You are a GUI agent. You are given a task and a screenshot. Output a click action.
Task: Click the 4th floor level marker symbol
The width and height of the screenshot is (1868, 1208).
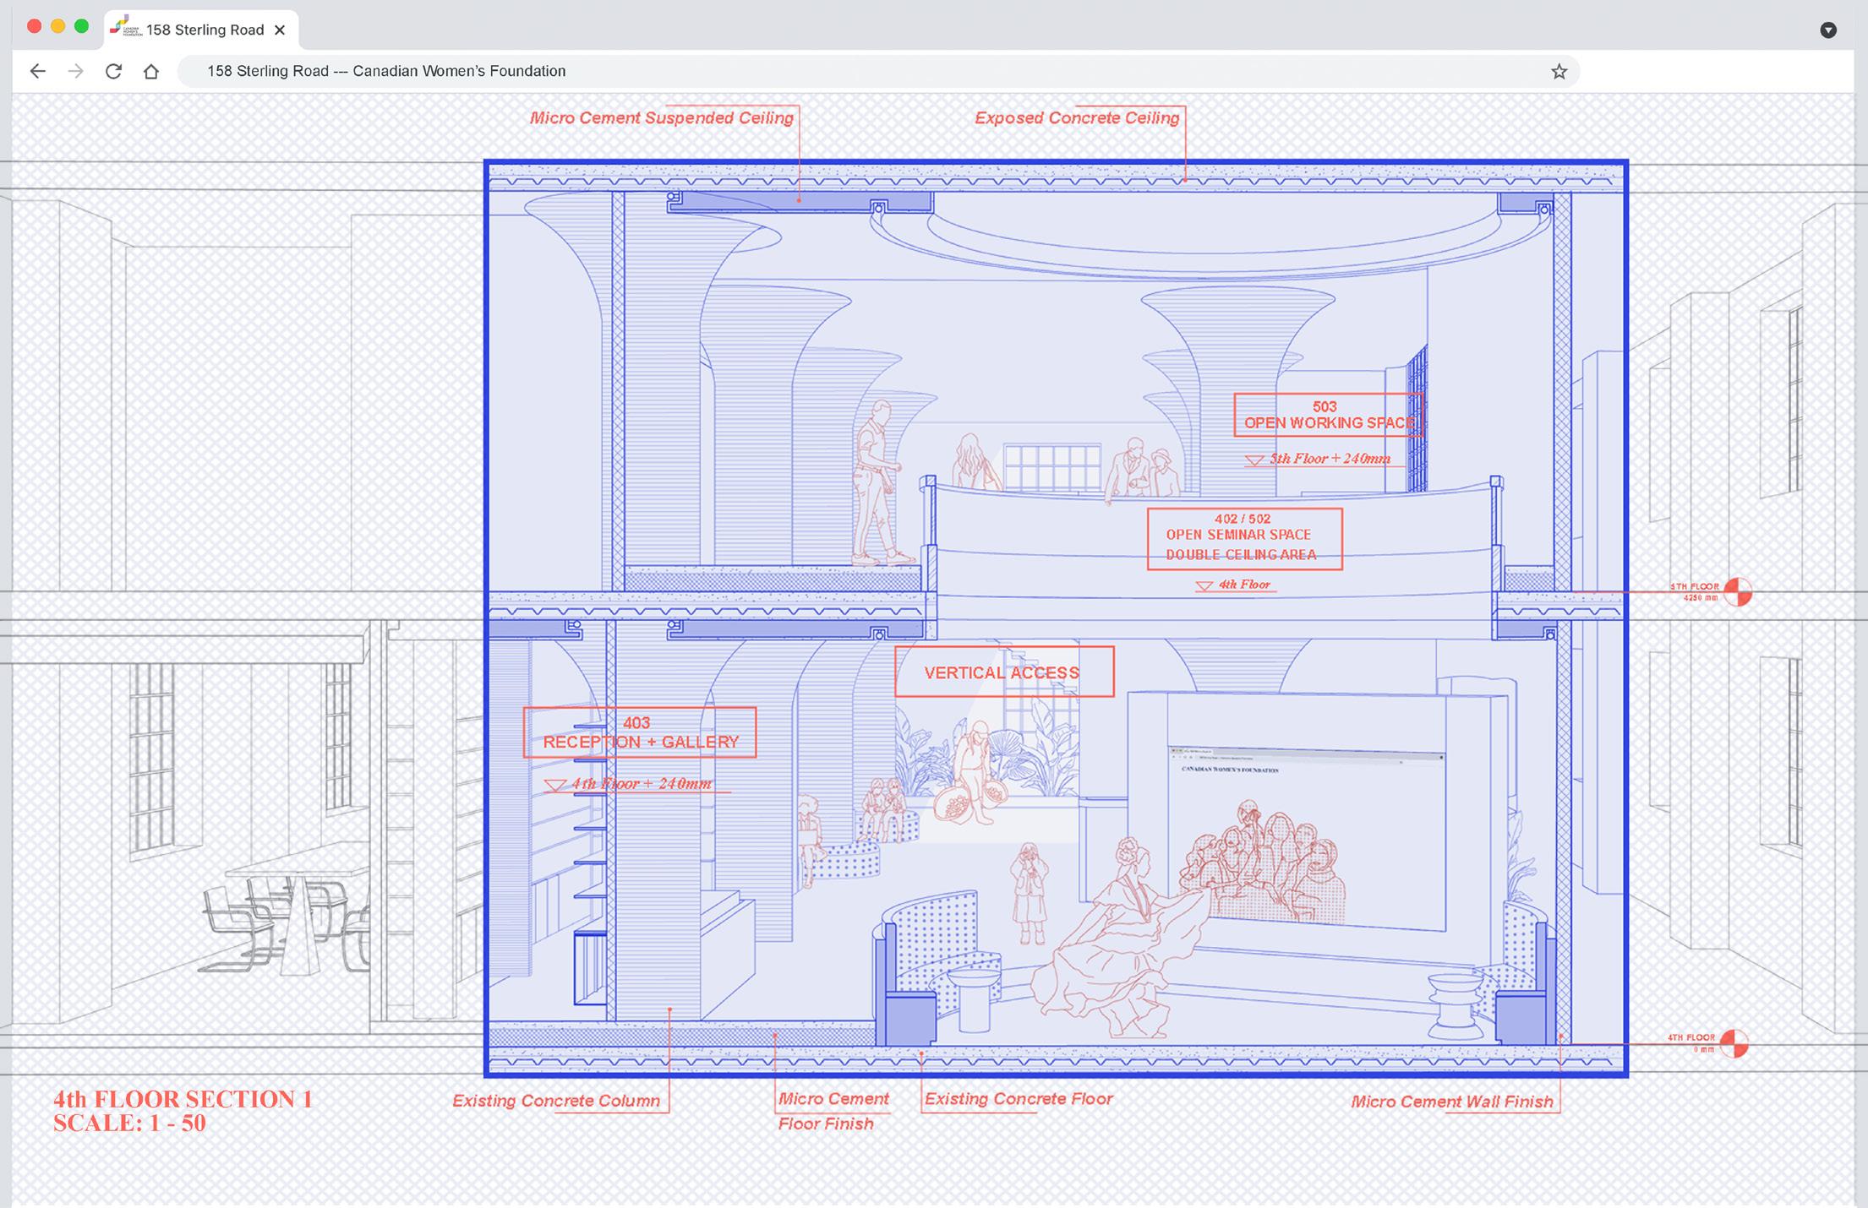[x=1734, y=1043]
